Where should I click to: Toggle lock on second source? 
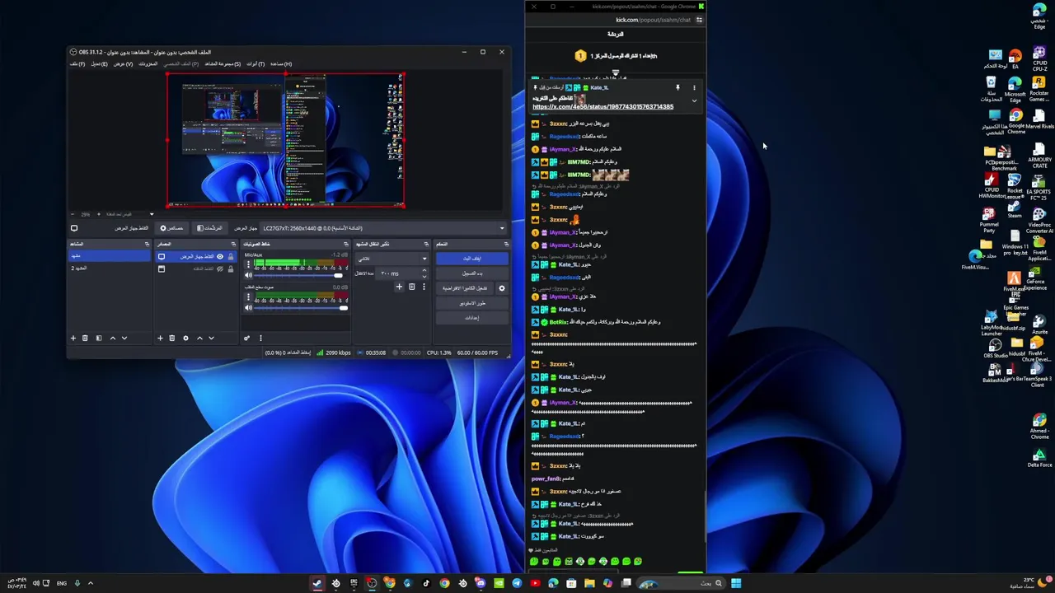(x=231, y=268)
